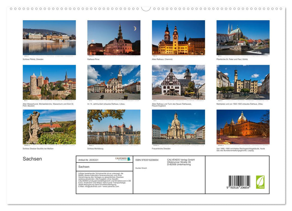Click the www.calvendo.com web address

(111, 186)
